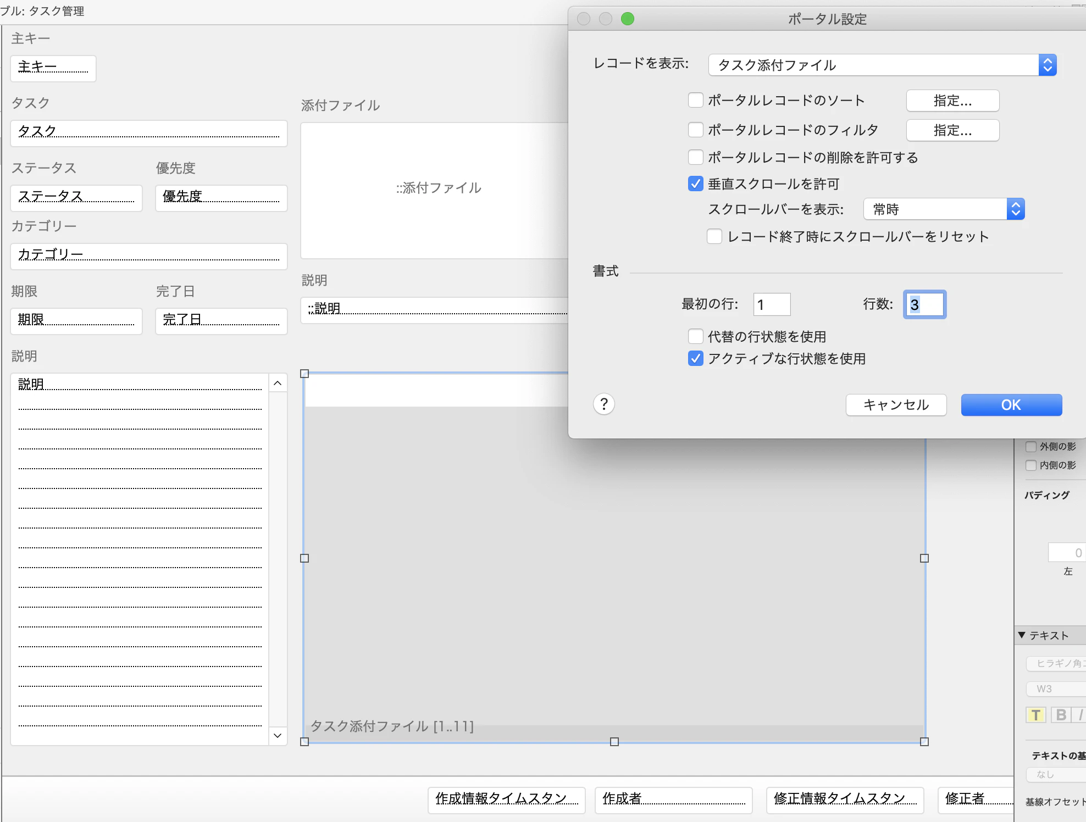This screenshot has width=1086, height=822.
Task: Click the portal's left middle resize handle
Action: click(304, 558)
